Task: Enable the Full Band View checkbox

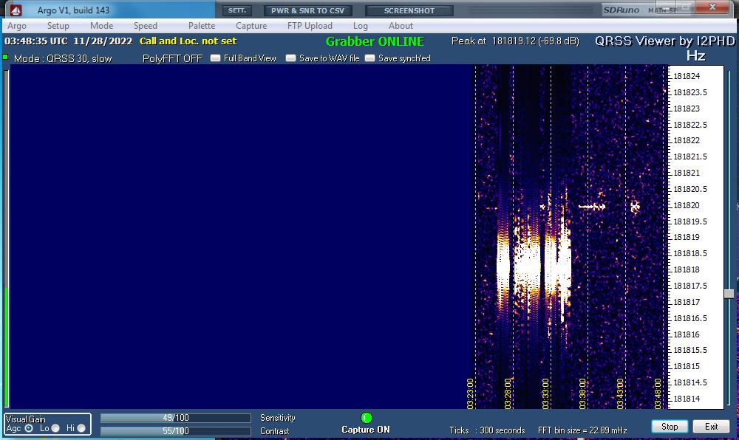Action: (215, 58)
